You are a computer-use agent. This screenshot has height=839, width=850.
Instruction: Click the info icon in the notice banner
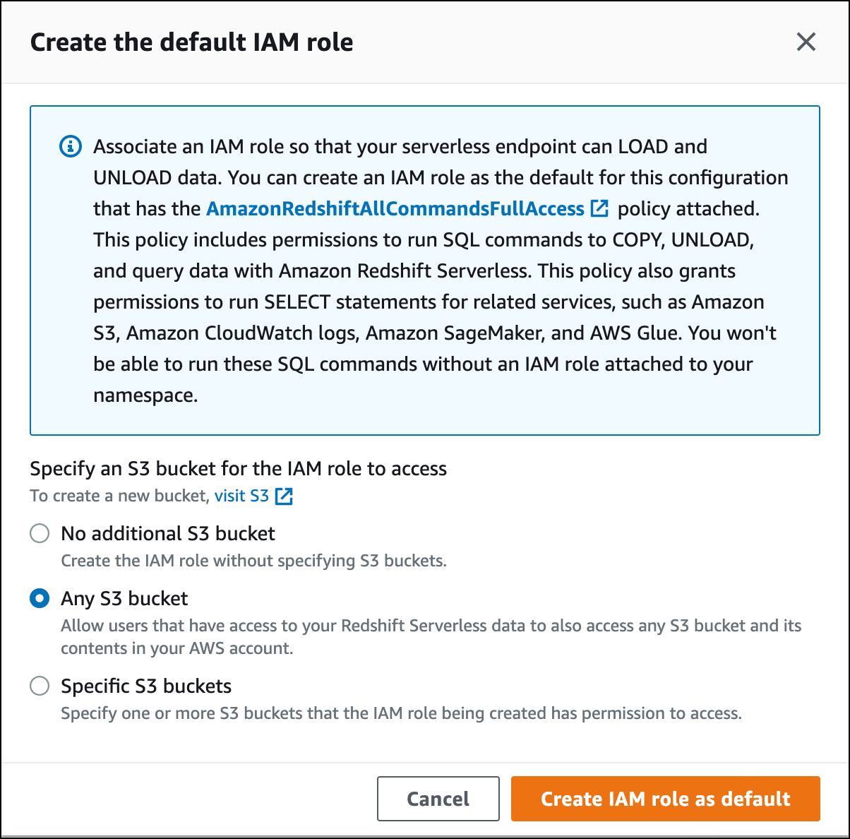pyautogui.click(x=71, y=147)
